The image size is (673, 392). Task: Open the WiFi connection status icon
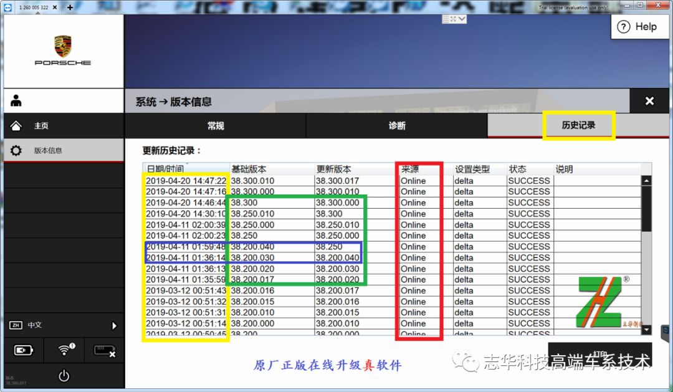(64, 350)
